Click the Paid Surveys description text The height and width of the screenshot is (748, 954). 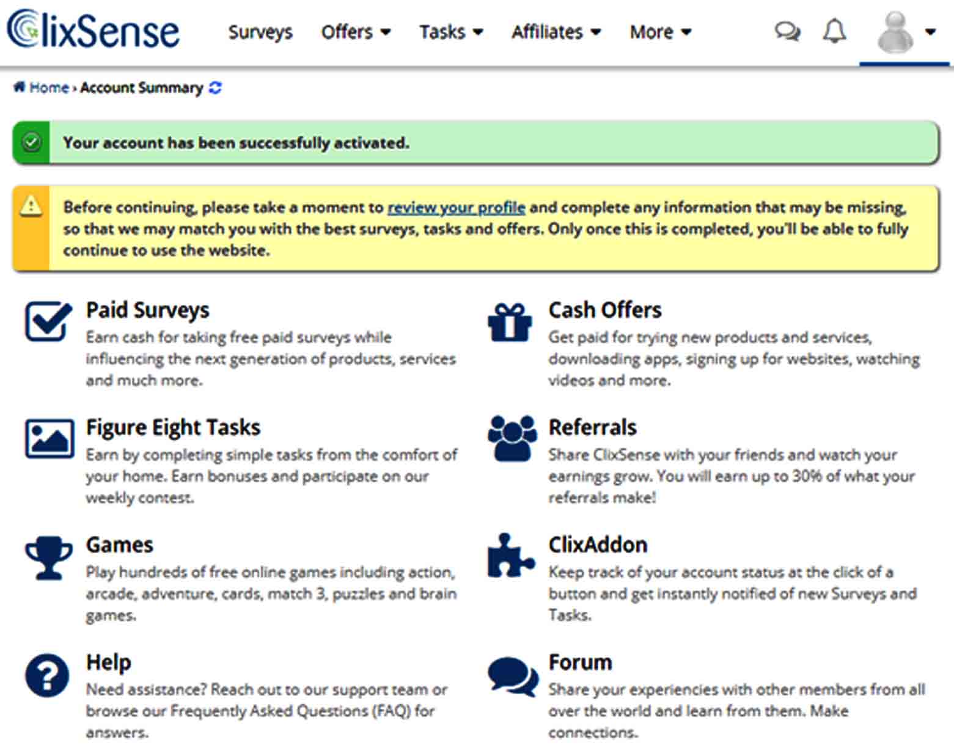[271, 359]
